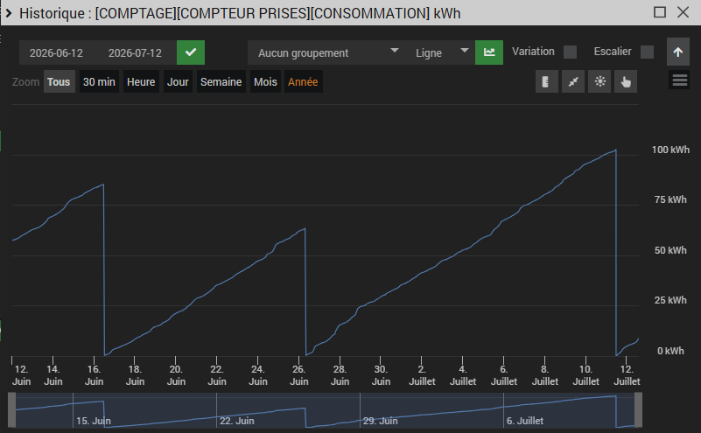Click the compress arrows icon button
Image resolution: width=701 pixels, height=433 pixels.
tap(573, 81)
